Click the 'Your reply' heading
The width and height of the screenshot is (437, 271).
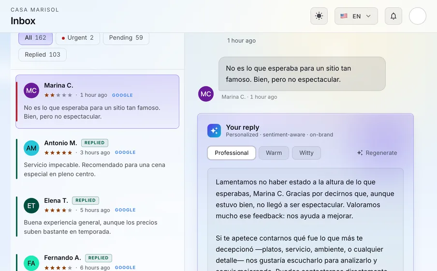tap(243, 127)
